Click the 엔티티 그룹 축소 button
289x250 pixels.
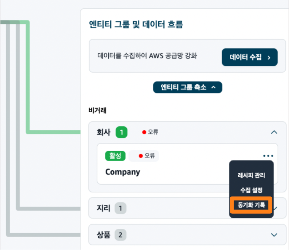tap(187, 87)
